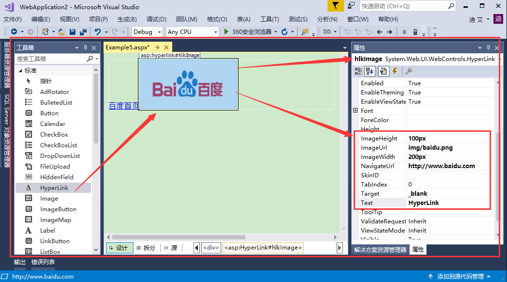Click the browser refresh icon
The width and height of the screenshot is (507, 282).
(284, 31)
